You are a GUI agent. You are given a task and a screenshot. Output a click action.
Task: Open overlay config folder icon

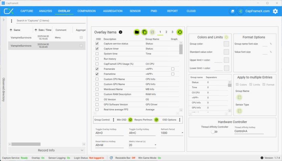tap(137, 32)
